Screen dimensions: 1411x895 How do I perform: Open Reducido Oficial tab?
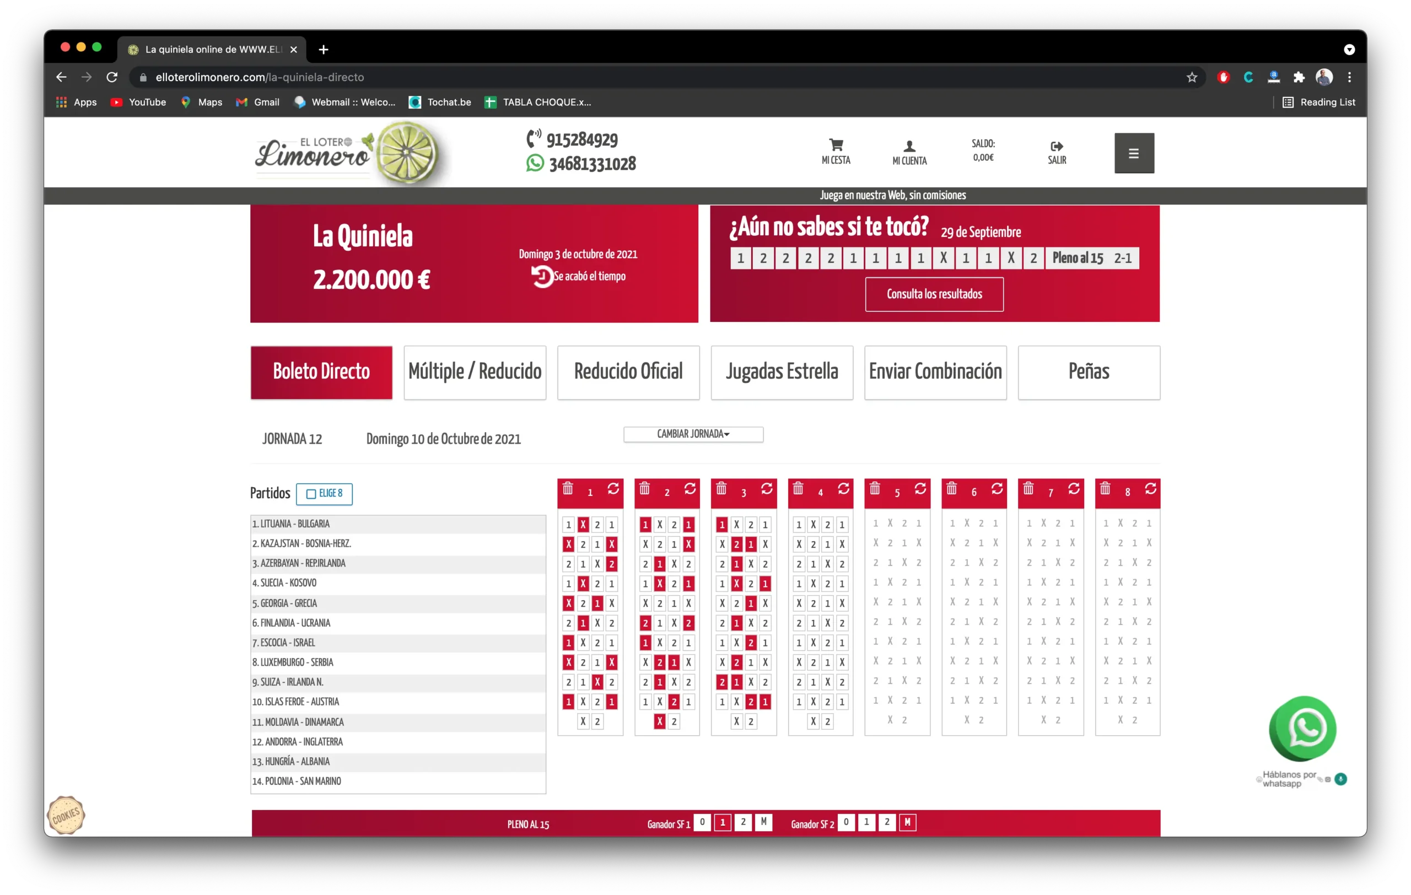[x=628, y=373]
